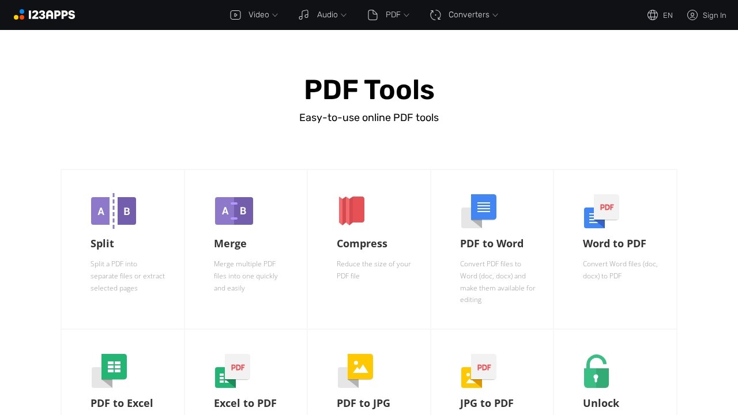Click 'Convert PDF files to Word' description
Image resolution: width=738 pixels, height=415 pixels.
click(x=498, y=282)
